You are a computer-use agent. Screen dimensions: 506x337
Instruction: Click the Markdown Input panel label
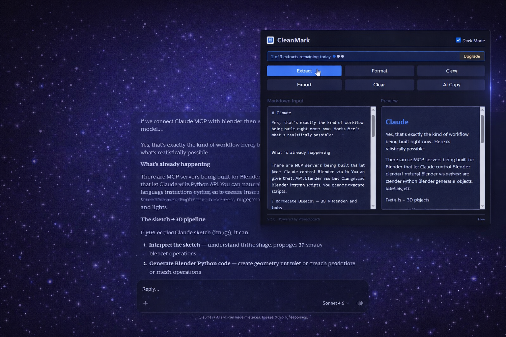coord(285,101)
